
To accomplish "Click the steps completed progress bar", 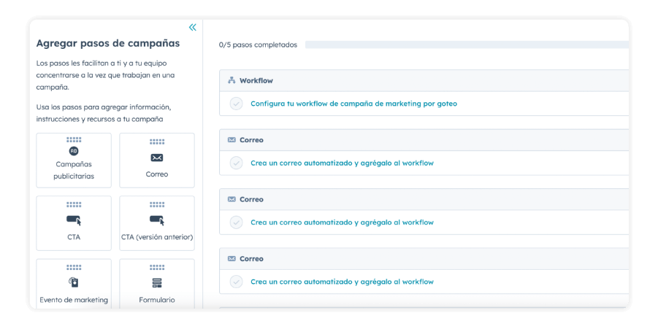I will 466,45.
